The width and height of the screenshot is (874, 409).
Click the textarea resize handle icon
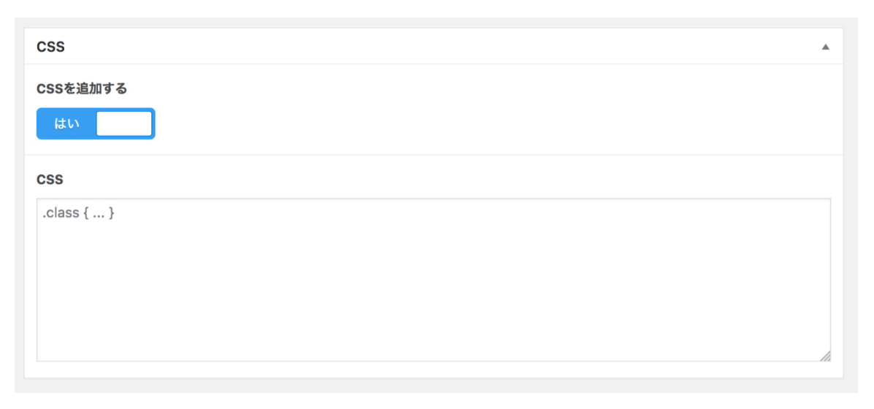[x=825, y=356]
